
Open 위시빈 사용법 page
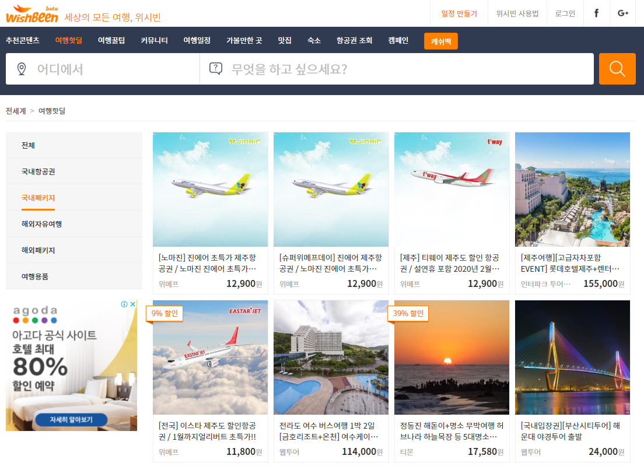517,13
